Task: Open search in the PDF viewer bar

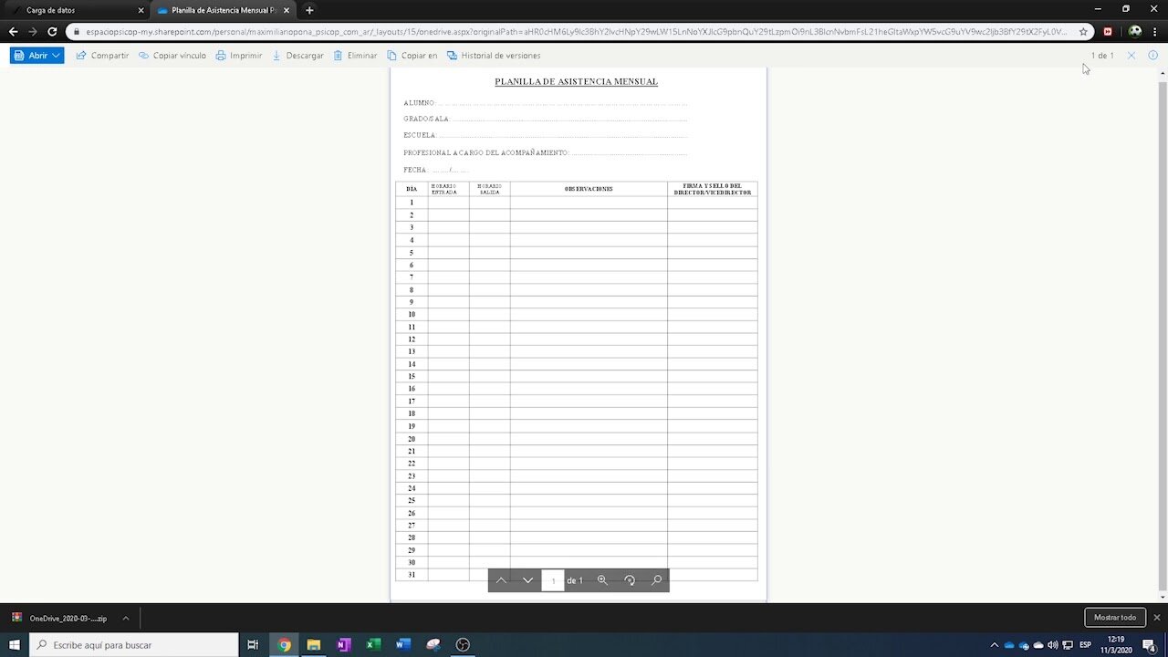Action: click(656, 580)
